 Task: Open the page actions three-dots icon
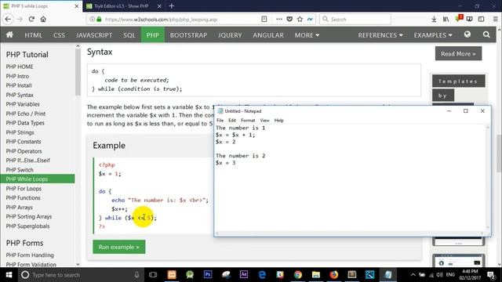pos(279,19)
